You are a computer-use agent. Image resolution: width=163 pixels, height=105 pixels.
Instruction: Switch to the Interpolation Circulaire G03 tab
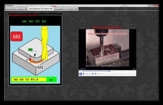coord(66,9)
